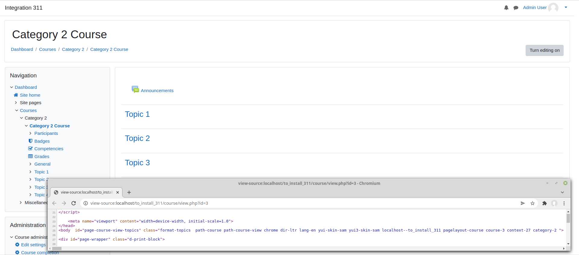This screenshot has height=255, width=579.
Task: Close the view-source tab in Chromium
Action: 118,192
